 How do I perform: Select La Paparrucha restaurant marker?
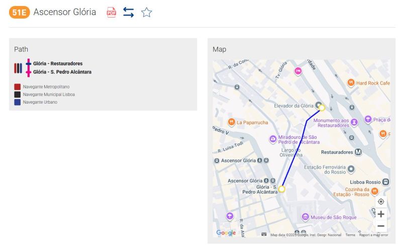[231, 122]
